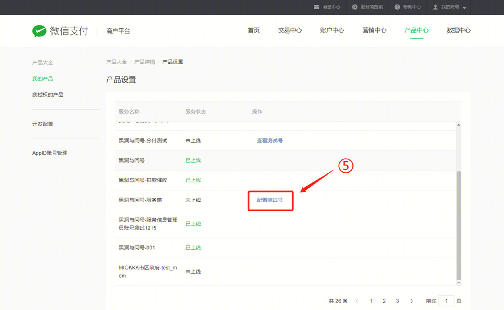The image size is (504, 310).
Task: Click the 服务状态 column header
Action: pos(196,112)
